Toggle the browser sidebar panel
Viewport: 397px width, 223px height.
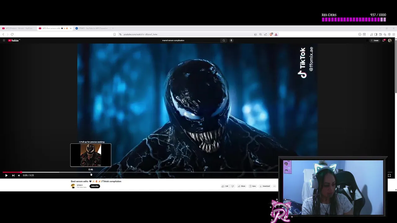[376, 34]
